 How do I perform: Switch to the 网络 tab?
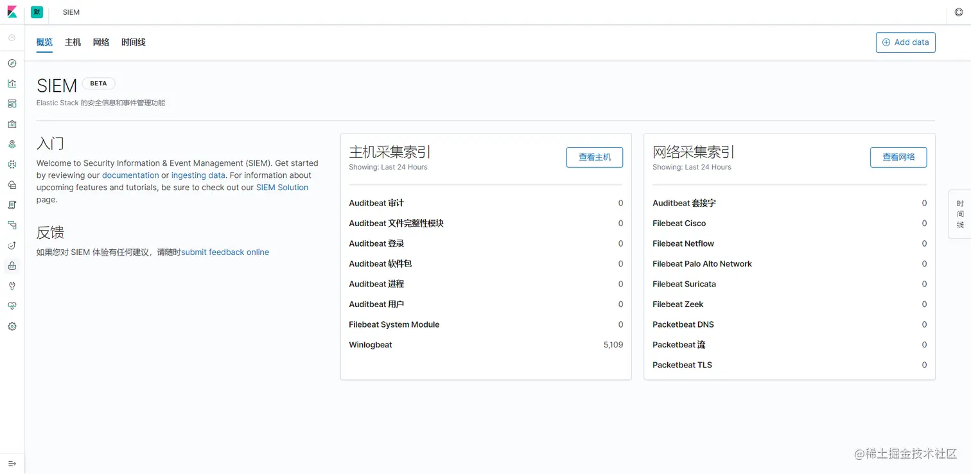click(101, 42)
